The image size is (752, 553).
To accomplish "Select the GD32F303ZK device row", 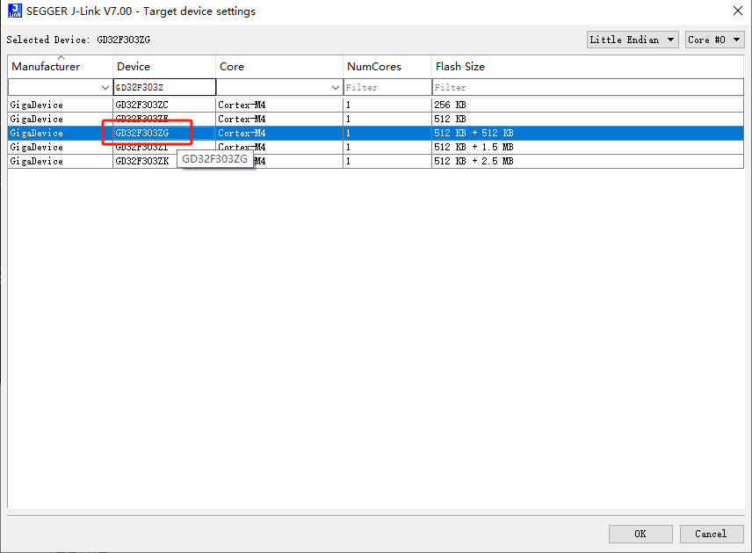I will pos(375,161).
